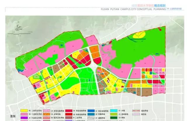Click the legend label 'E1 水域'

tap(122, 111)
